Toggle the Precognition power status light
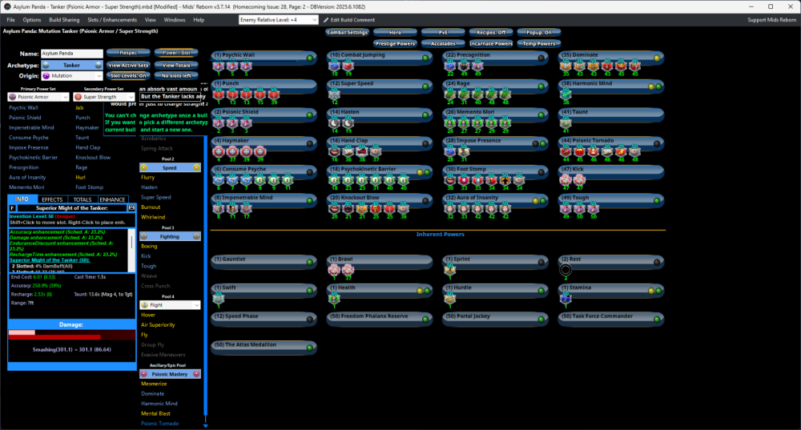Viewport: 801px width, 430px height. (541, 58)
